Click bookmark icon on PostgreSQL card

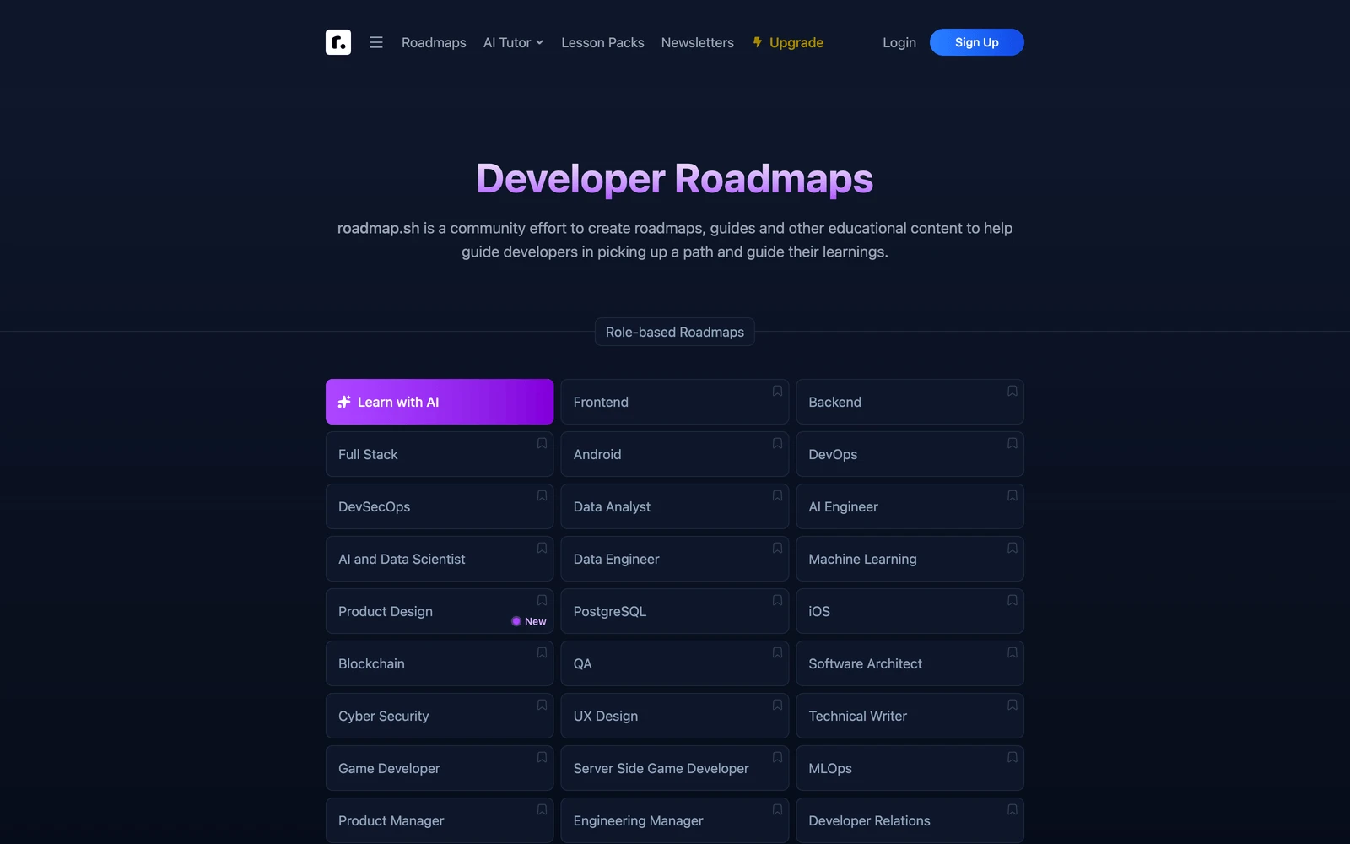[x=777, y=600]
